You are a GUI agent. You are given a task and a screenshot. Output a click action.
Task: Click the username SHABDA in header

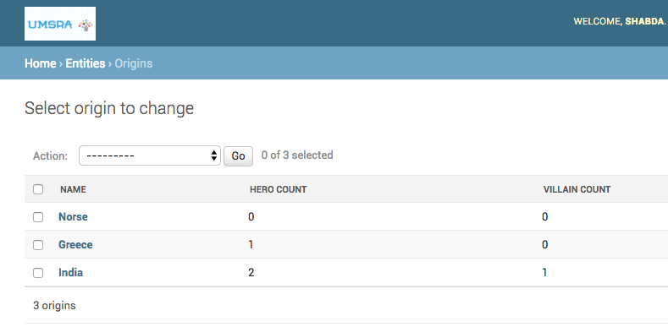click(644, 21)
